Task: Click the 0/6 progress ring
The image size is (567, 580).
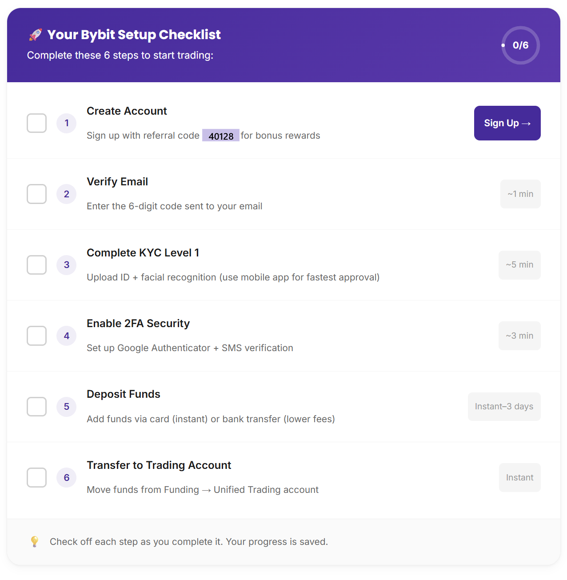Action: [520, 45]
